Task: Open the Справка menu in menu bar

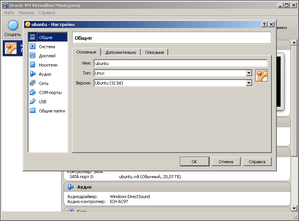Action: tap(47, 13)
